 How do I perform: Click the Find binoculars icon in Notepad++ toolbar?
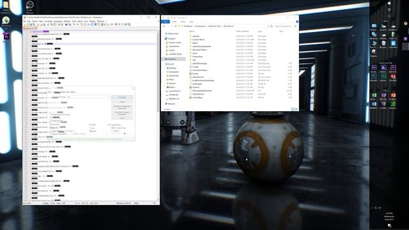click(66, 24)
